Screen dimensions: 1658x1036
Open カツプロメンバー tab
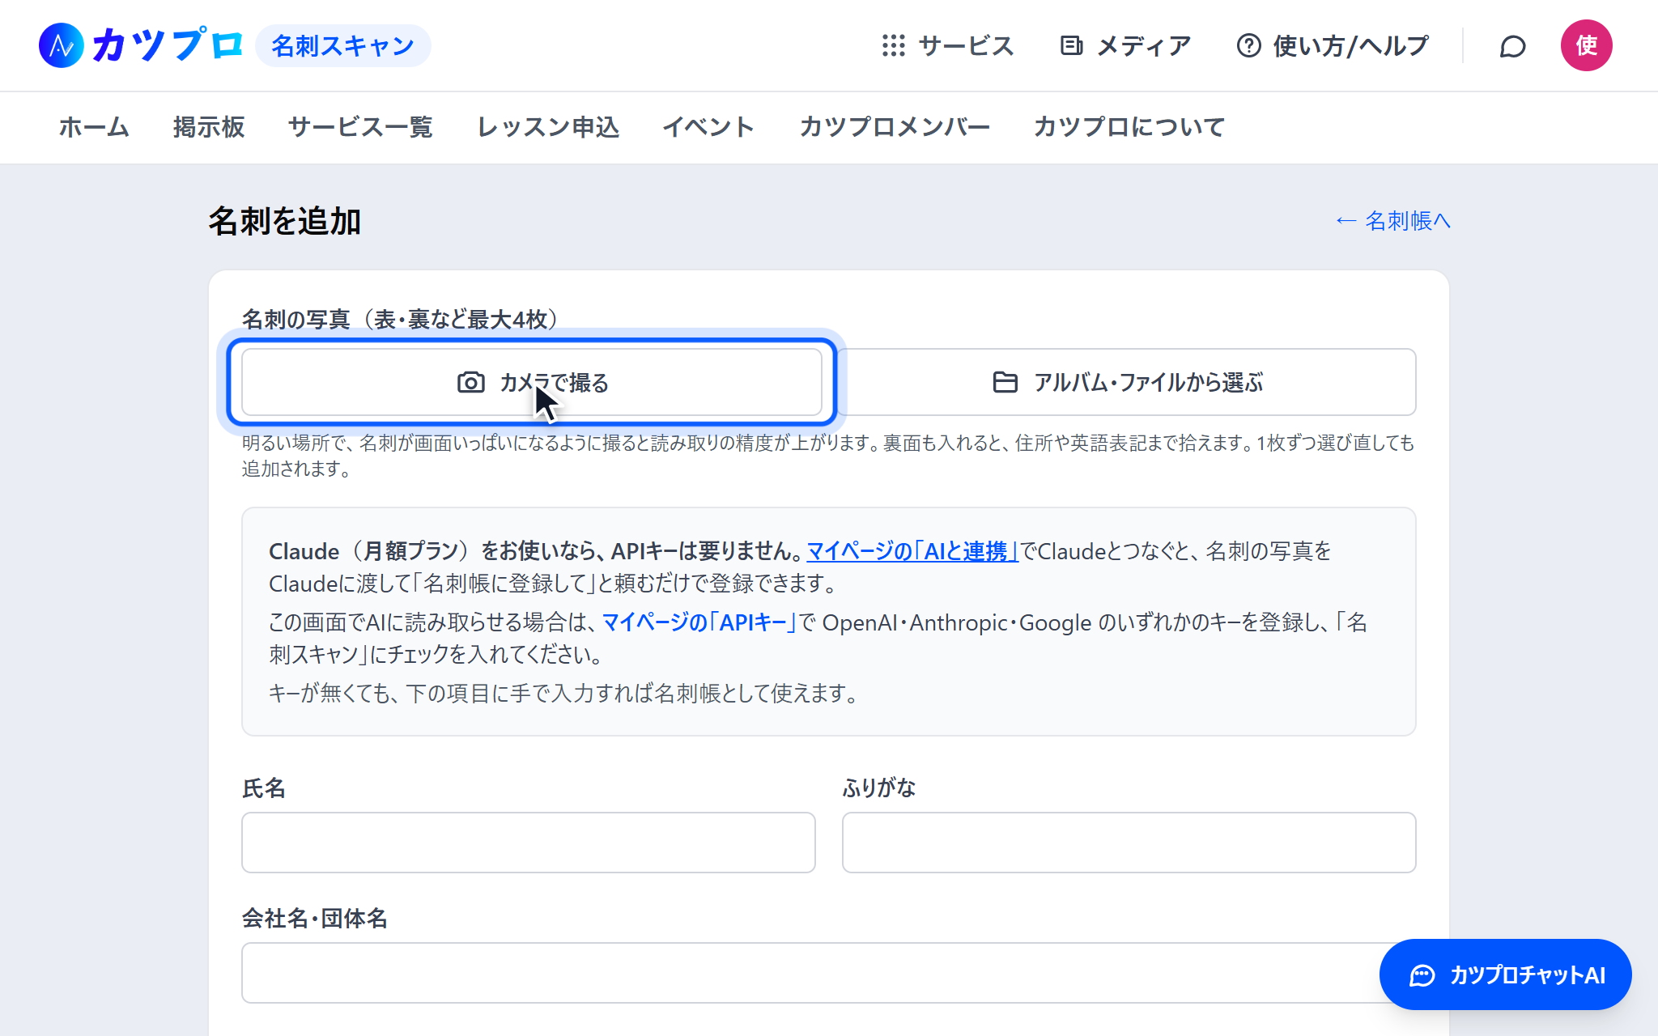[x=895, y=127]
